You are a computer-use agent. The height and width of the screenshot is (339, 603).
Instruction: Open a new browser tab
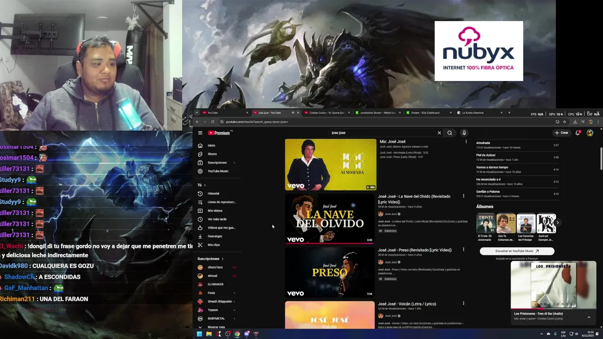click(509, 113)
